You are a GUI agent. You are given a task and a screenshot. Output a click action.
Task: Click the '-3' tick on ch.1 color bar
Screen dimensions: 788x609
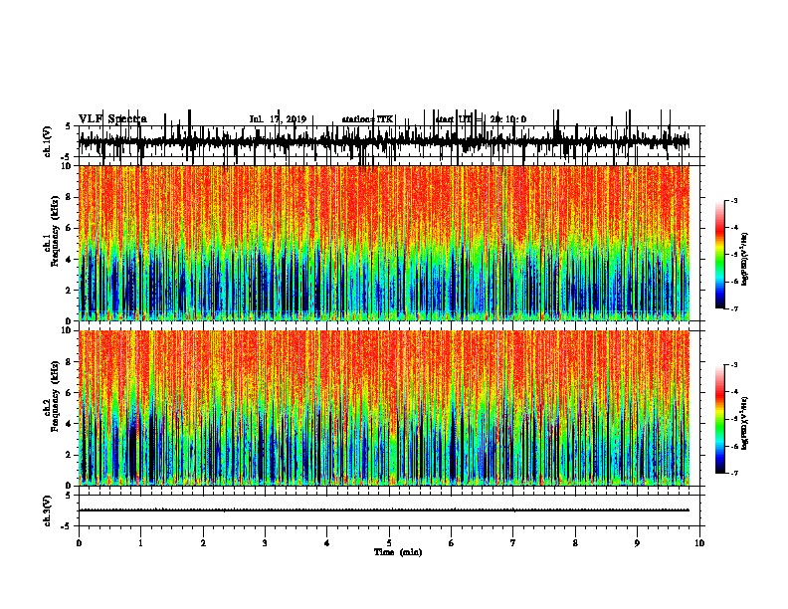point(733,200)
